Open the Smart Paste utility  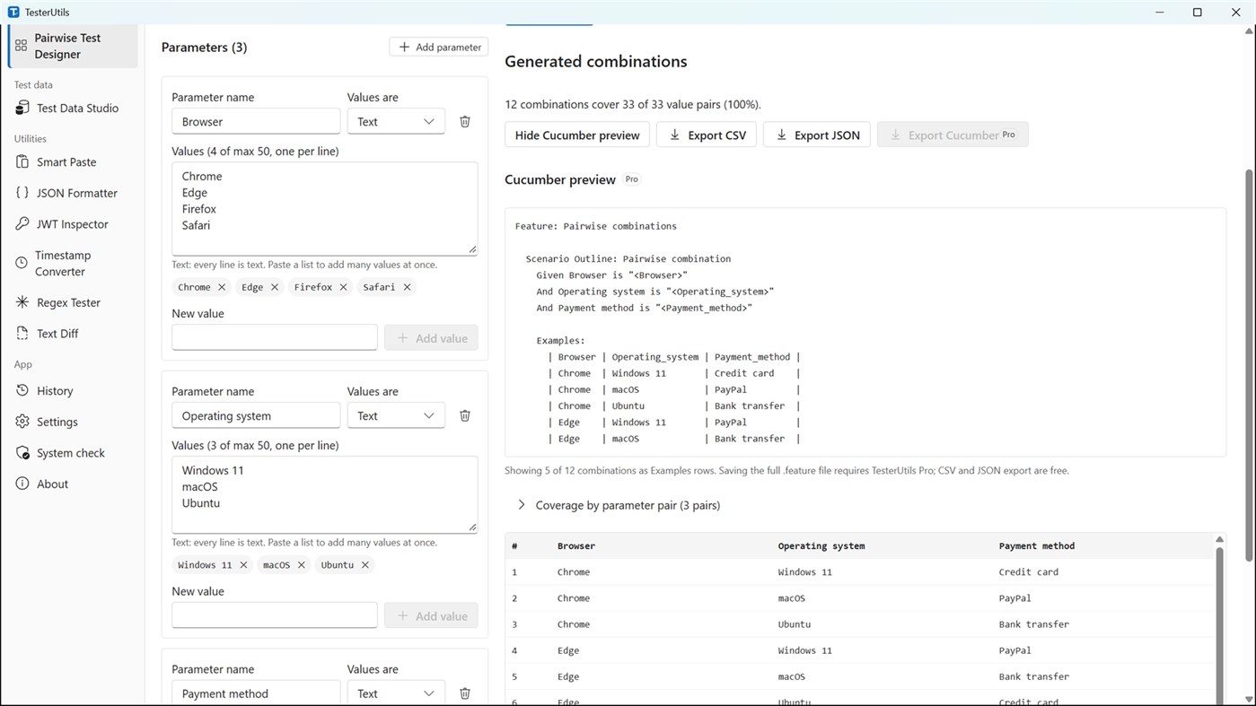[x=73, y=161]
